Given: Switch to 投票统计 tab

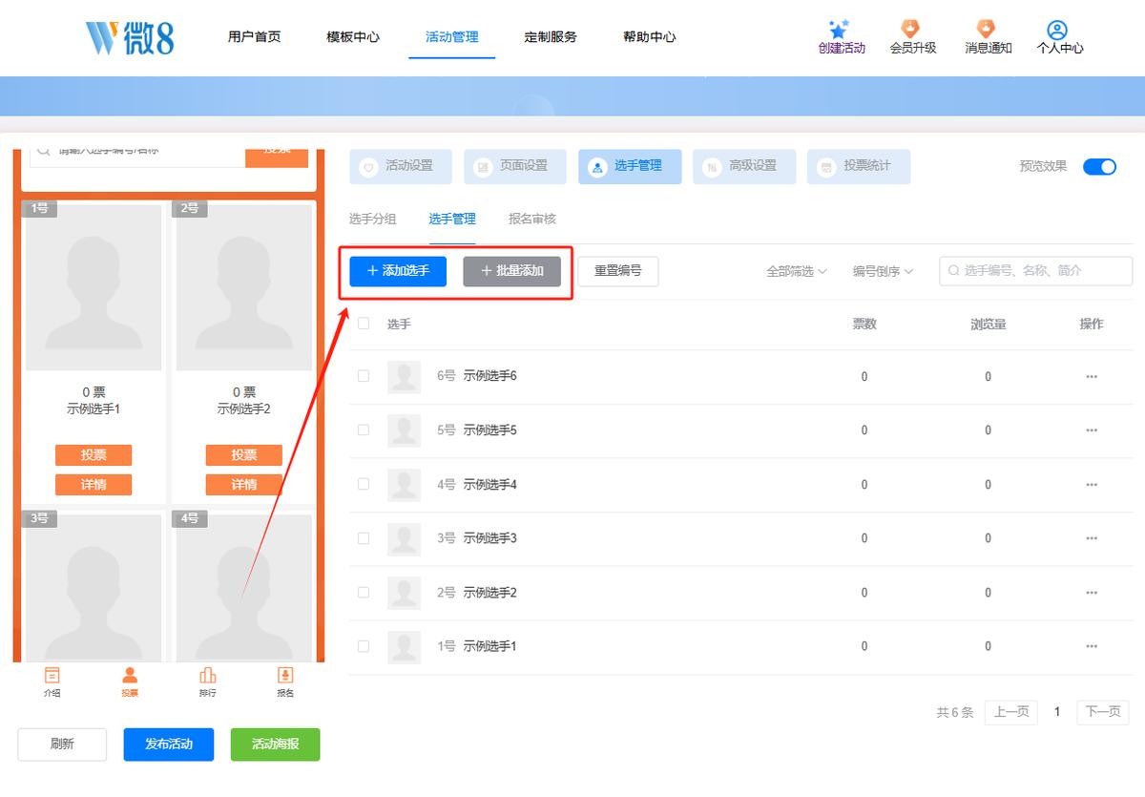Looking at the screenshot, I should (x=859, y=166).
